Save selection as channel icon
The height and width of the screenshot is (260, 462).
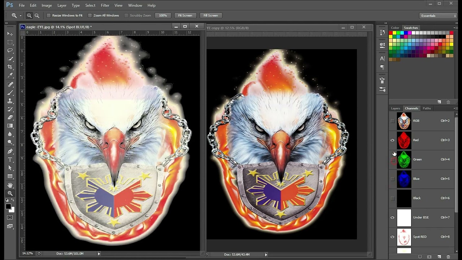(x=429, y=257)
